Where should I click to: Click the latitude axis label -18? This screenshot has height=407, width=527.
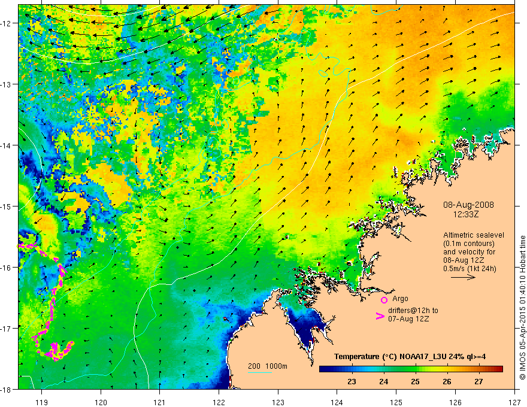(x=6, y=389)
